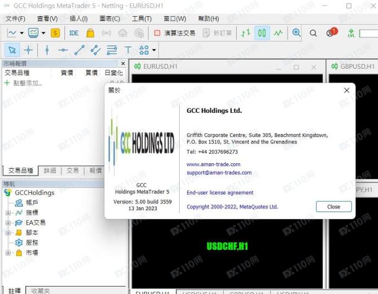Image resolution: width=378 pixels, height=294 pixels.
Task: Switch to candlestick chart display
Action: 262,33
